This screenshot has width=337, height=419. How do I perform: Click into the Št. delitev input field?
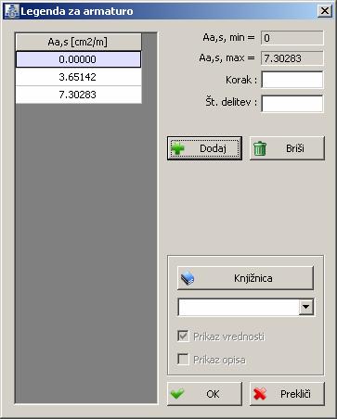coord(292,104)
